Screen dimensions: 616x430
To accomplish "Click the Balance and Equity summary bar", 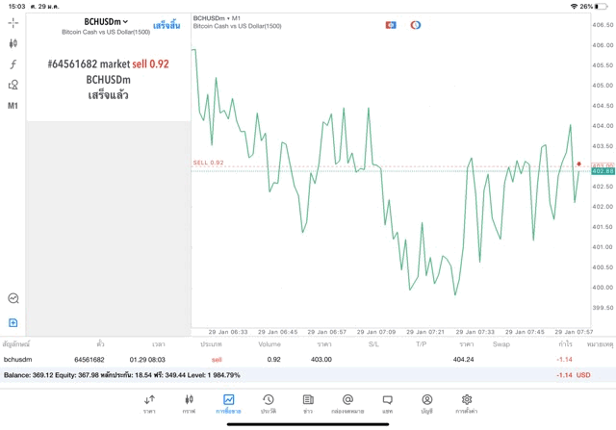I will pos(308,375).
